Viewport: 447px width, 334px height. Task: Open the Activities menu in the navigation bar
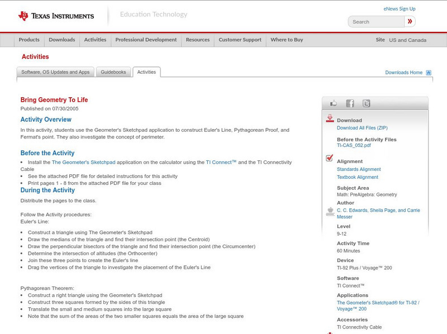(95, 40)
